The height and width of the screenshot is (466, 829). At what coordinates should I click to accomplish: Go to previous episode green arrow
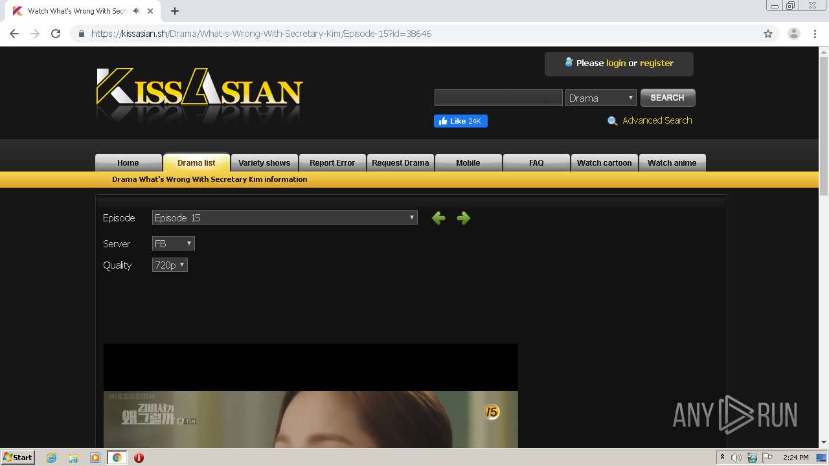tap(438, 218)
